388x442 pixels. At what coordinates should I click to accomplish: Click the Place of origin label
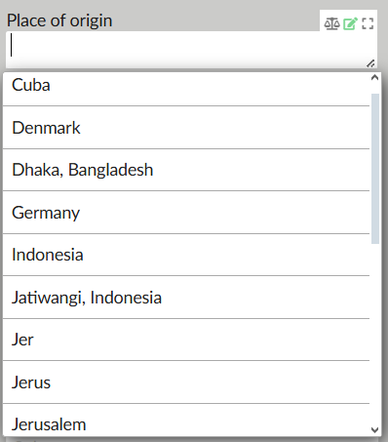[59, 20]
